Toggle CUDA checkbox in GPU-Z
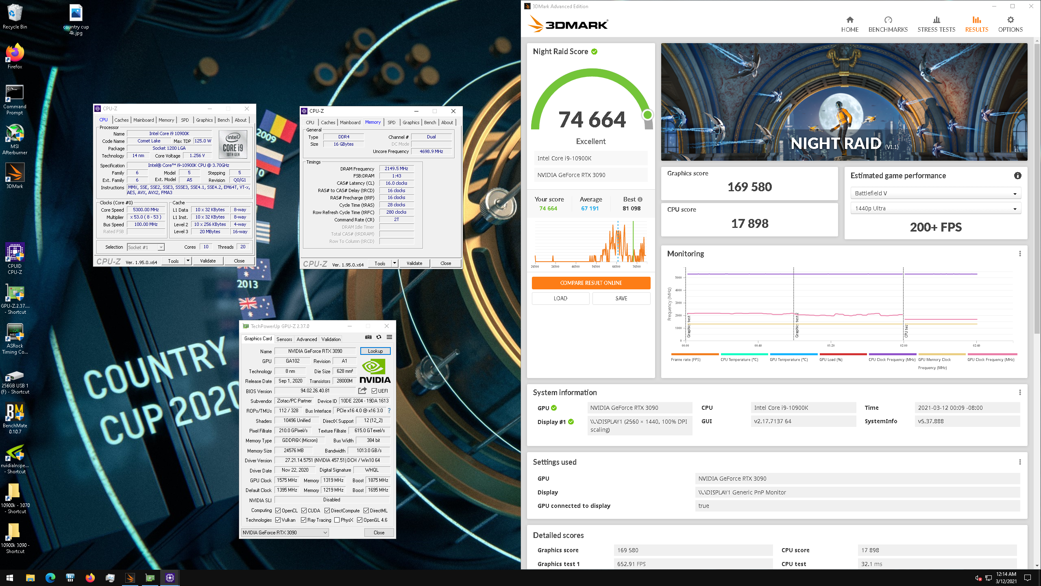1041x586 pixels. coord(304,511)
